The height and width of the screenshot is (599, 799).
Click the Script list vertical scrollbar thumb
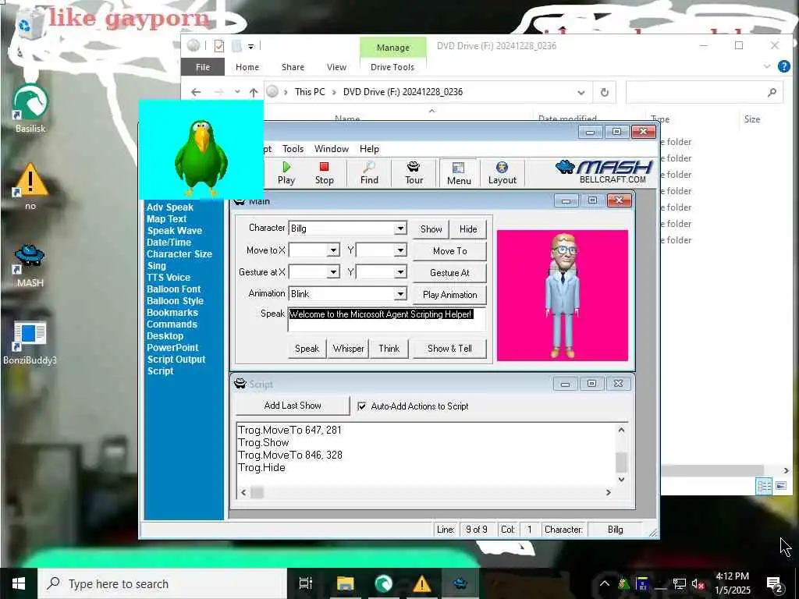[x=621, y=461]
